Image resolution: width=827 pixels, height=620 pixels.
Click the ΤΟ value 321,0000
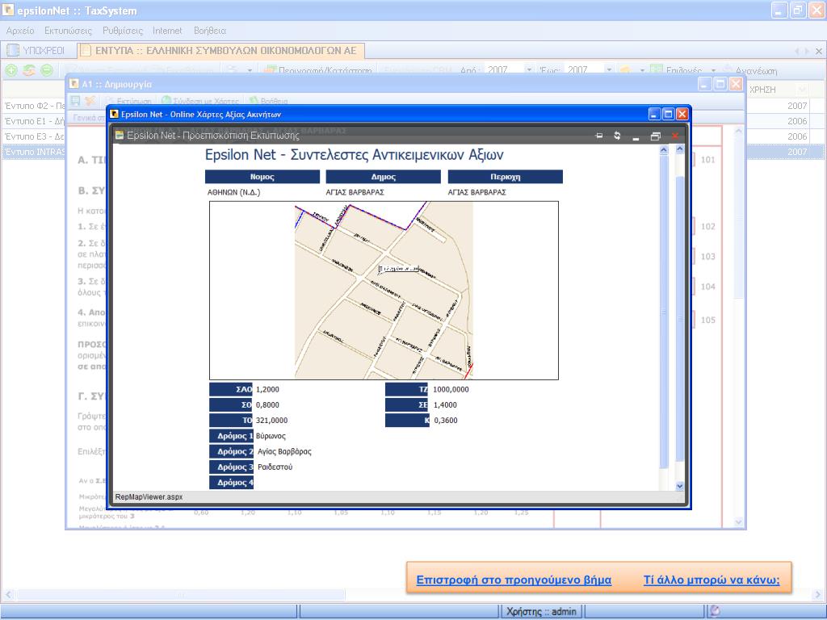click(x=271, y=420)
